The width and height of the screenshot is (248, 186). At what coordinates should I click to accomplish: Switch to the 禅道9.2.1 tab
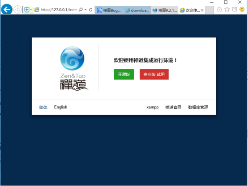[164, 10]
